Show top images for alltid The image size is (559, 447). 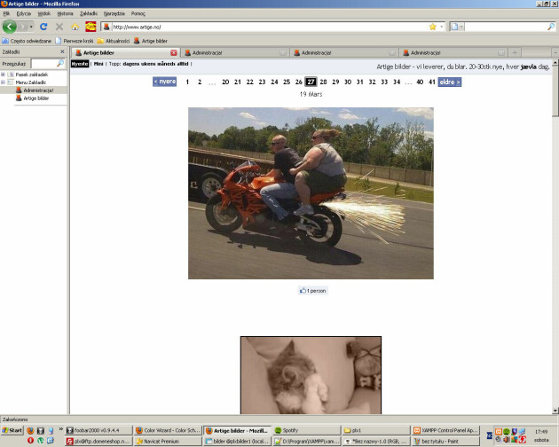point(183,64)
